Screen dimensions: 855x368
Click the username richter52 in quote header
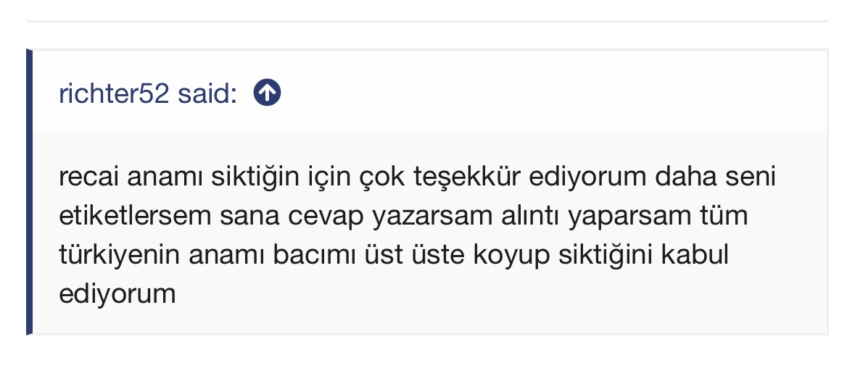pyautogui.click(x=114, y=93)
